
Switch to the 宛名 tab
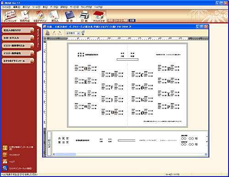111,21
